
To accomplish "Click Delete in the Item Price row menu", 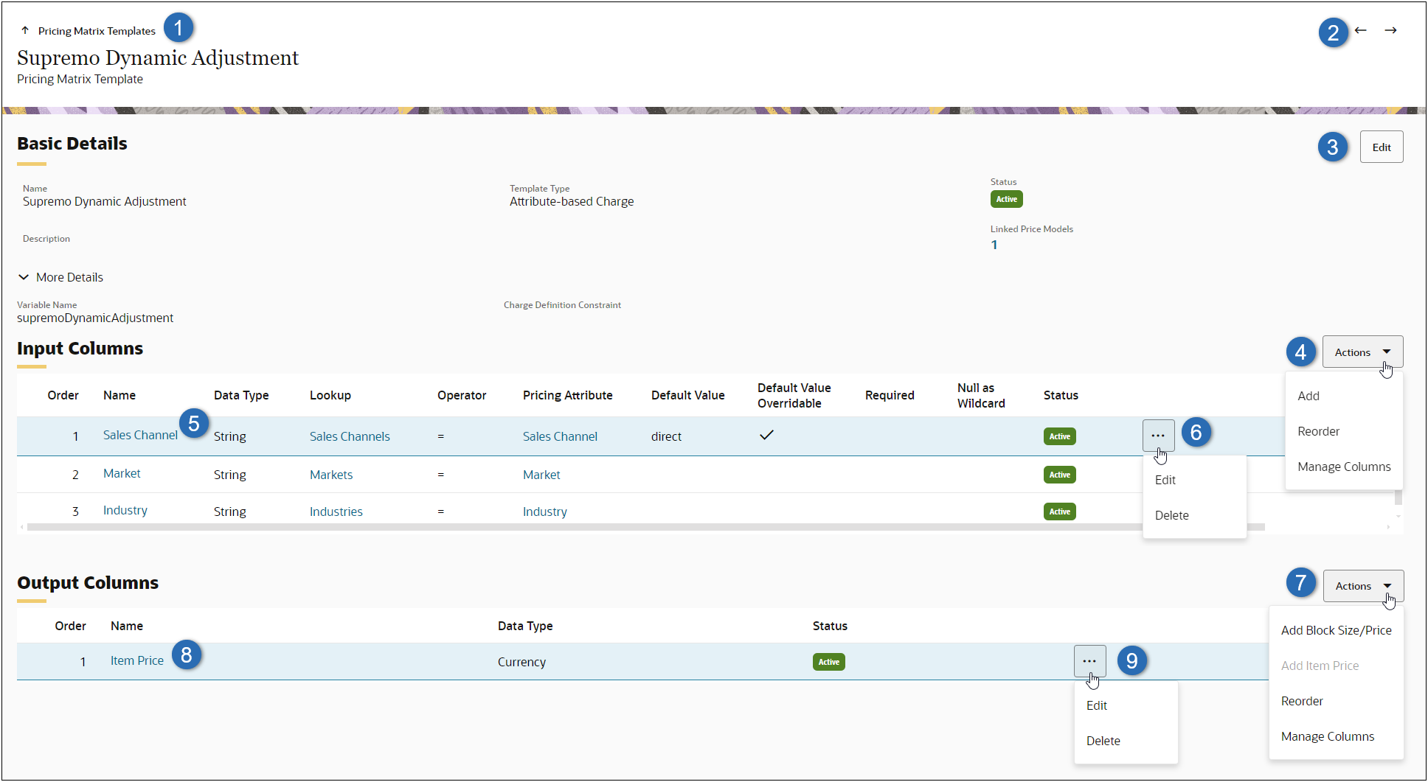I will (x=1103, y=741).
